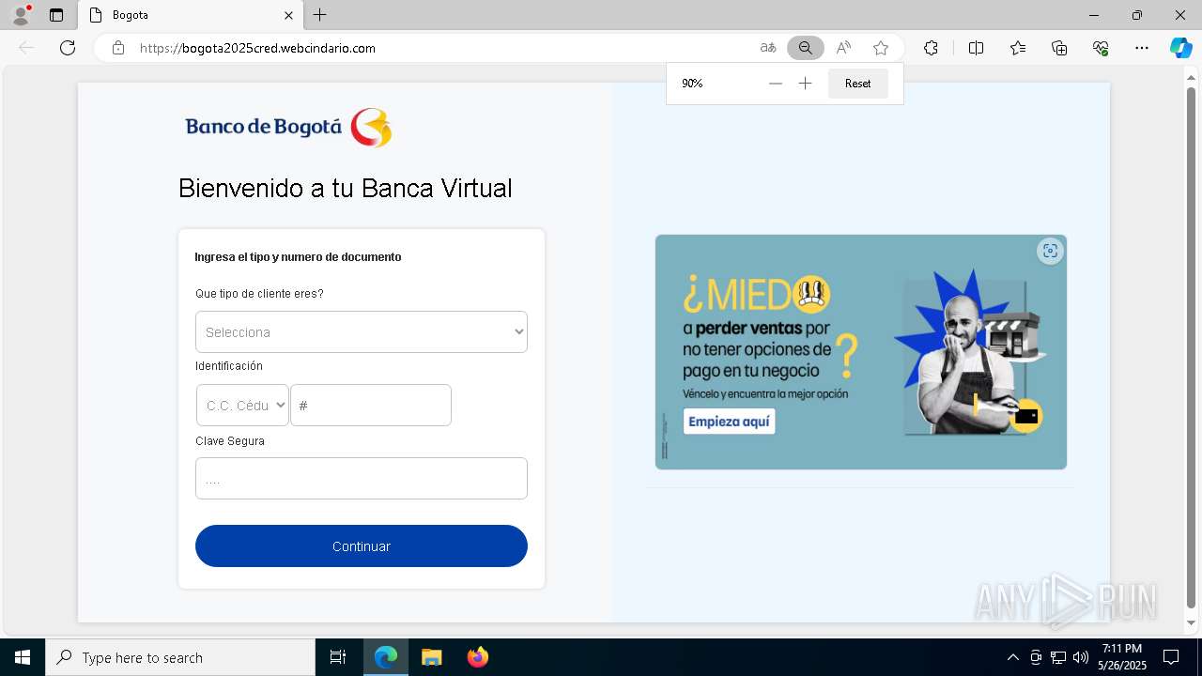
Task: Close the Bogota browser tab
Action: pyautogui.click(x=288, y=15)
